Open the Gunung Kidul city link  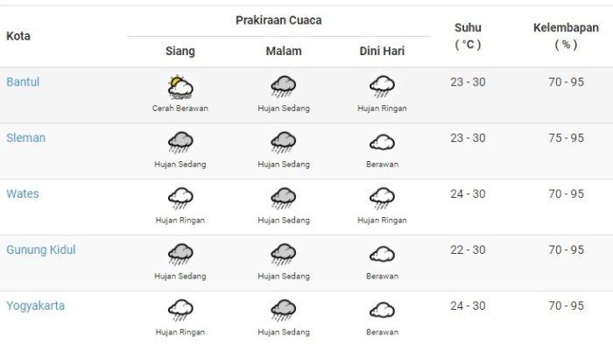point(40,249)
